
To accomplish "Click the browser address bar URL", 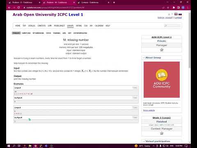I will pyautogui.click(x=55, y=8).
